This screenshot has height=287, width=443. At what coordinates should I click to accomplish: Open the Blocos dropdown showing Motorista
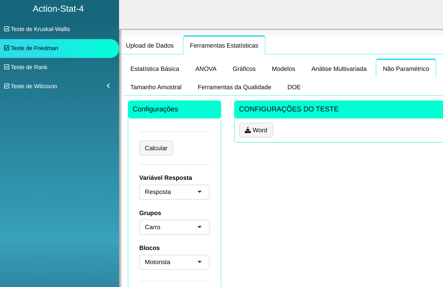[x=174, y=262]
